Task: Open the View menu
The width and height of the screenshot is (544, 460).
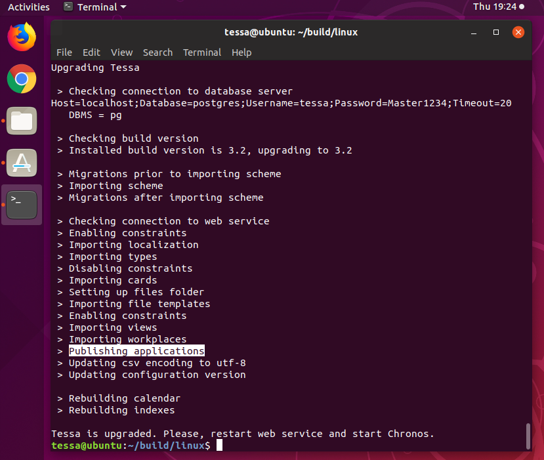Action: tap(121, 52)
